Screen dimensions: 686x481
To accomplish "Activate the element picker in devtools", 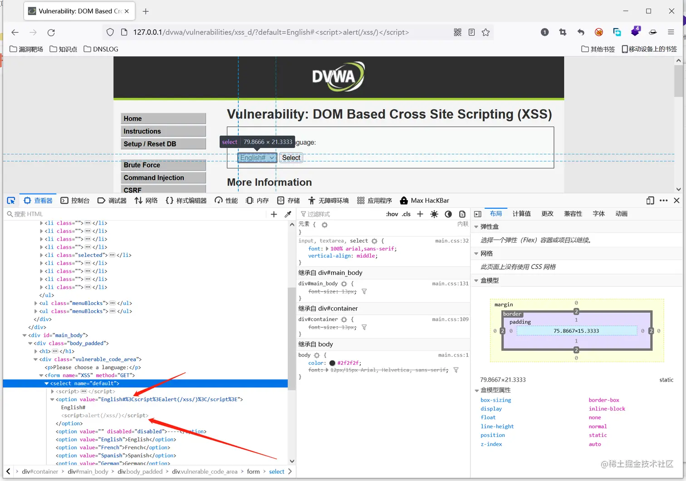I will (x=11, y=201).
